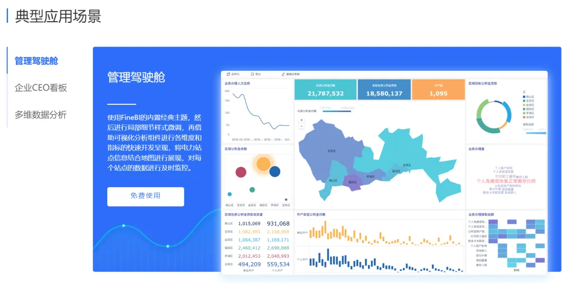Select the small cyan bubble in bubble chart
The width and height of the screenshot is (571, 283).
pos(229,194)
